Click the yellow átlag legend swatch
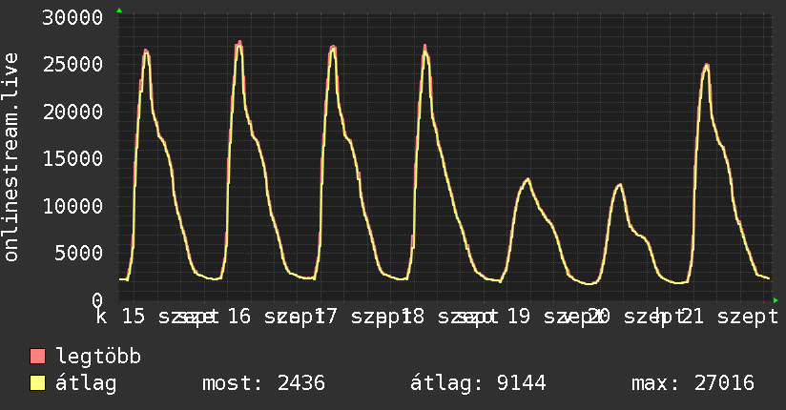This screenshot has height=410, width=786. pos(37,383)
